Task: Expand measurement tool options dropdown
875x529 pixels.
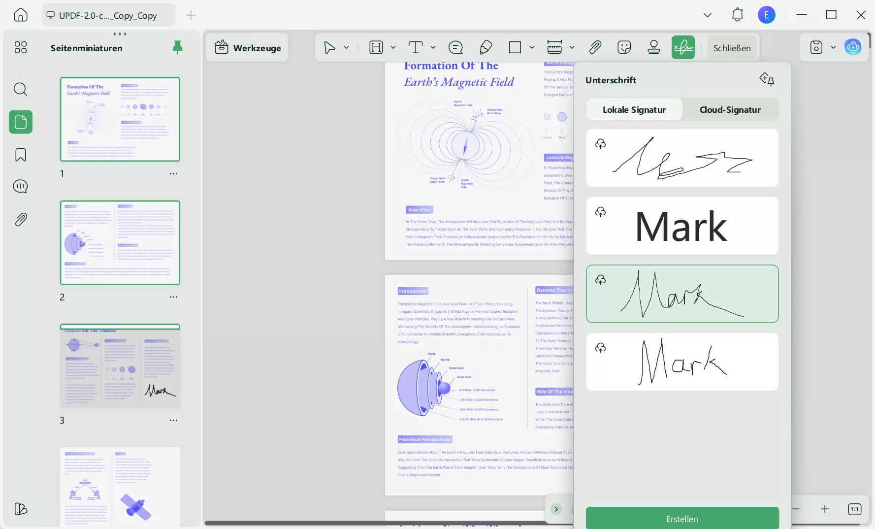Action: pos(572,47)
